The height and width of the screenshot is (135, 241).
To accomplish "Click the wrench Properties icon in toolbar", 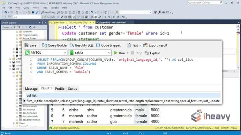I will coord(159,12).
